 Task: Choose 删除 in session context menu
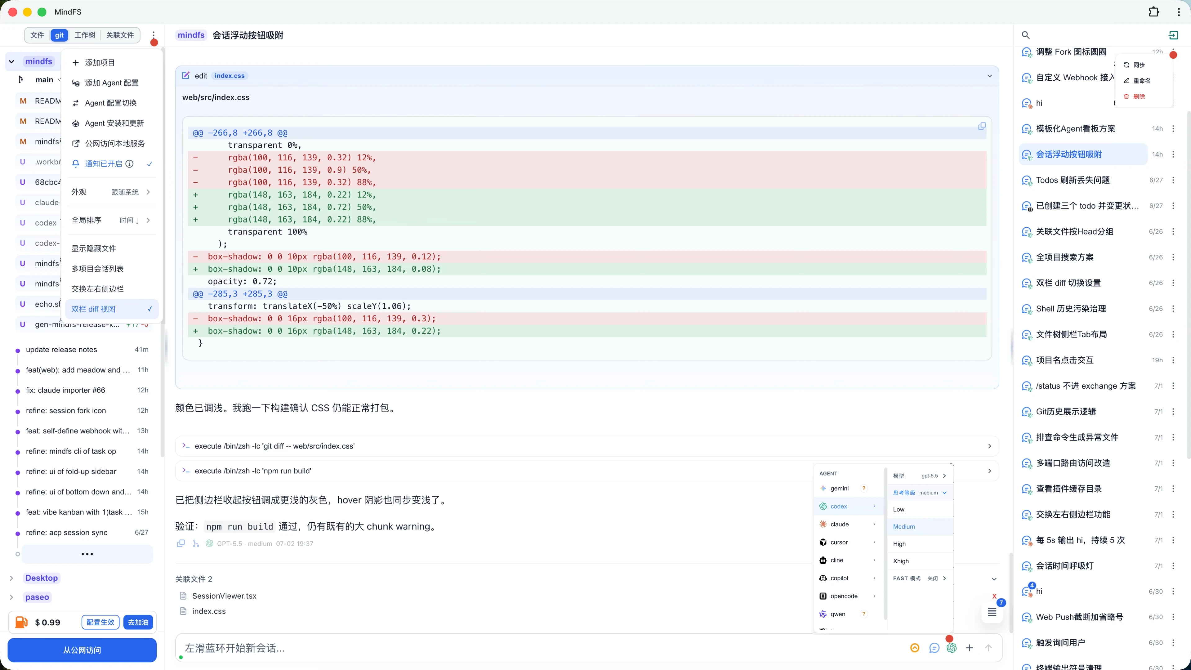1144,97
